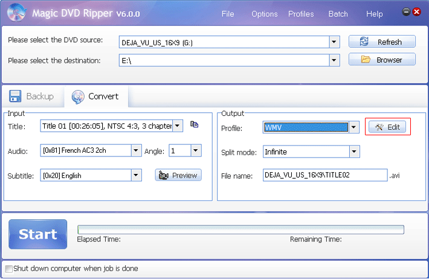Switch to the Backup tab
The image size is (429, 279).
click(32, 96)
